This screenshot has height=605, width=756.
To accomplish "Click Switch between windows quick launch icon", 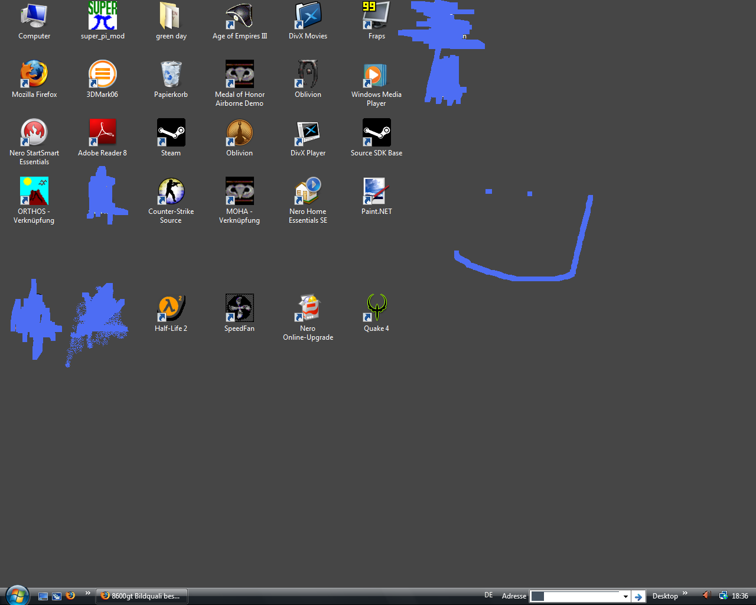I will [x=57, y=596].
